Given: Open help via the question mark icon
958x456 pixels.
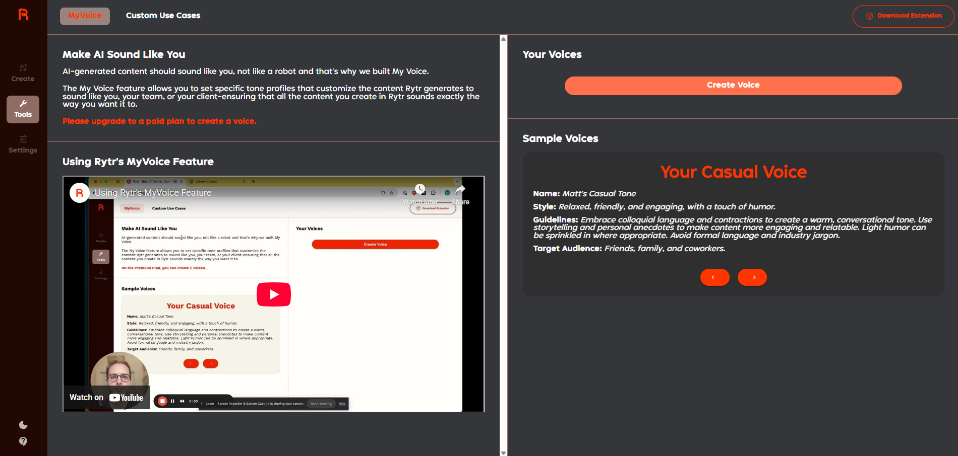Looking at the screenshot, I should click(23, 441).
